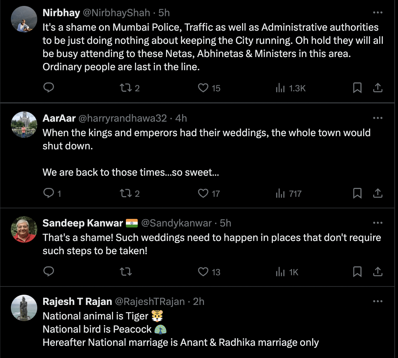
Task: Open @NirbhayShah profile handle link
Action: coord(116,13)
